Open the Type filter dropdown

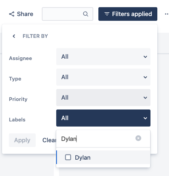click(x=103, y=77)
